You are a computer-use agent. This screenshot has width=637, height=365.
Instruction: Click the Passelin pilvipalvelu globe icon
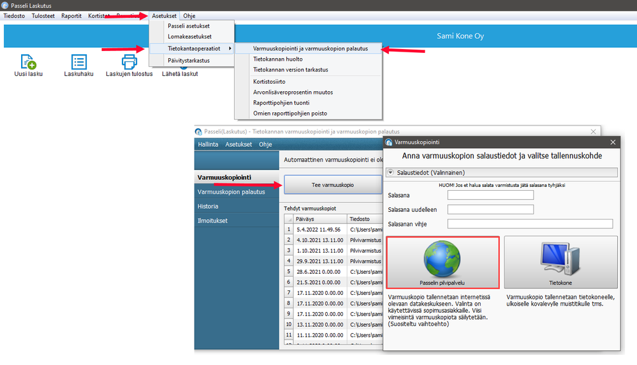[x=442, y=259]
